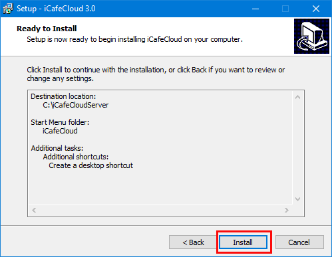Click the grayed-out maximize button
Image resolution: width=332 pixels, height=257 pixels.
point(285,9)
